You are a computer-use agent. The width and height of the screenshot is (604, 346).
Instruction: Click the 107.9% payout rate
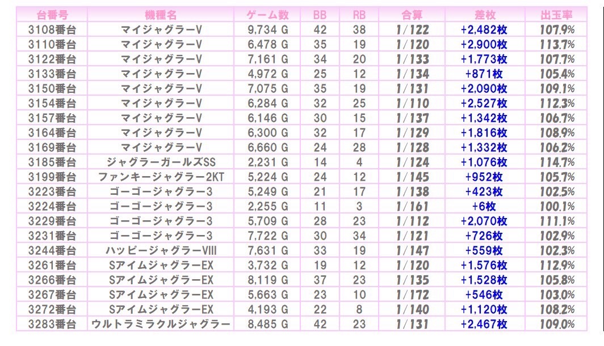(x=557, y=29)
